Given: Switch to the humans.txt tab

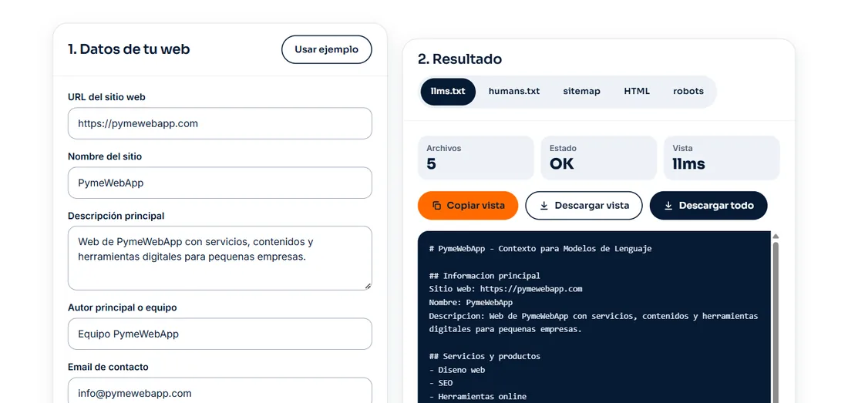Looking at the screenshot, I should tap(513, 91).
